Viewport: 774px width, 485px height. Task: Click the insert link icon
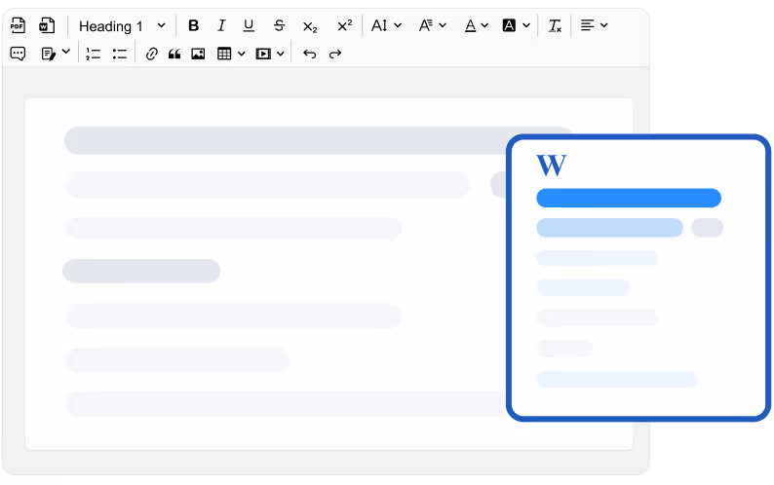(x=151, y=54)
